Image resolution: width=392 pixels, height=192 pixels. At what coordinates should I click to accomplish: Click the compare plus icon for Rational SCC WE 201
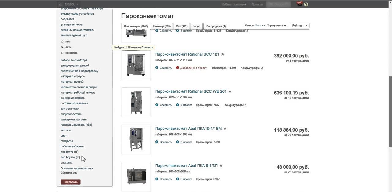coord(157,105)
